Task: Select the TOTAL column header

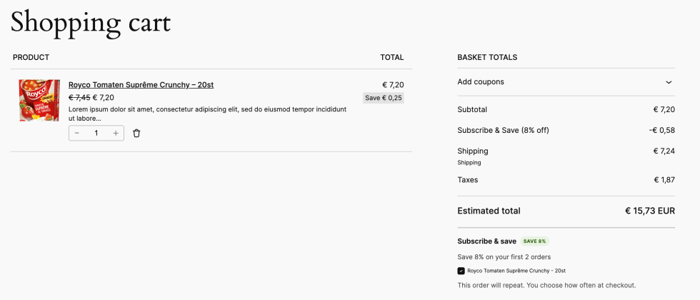Action: tap(392, 58)
